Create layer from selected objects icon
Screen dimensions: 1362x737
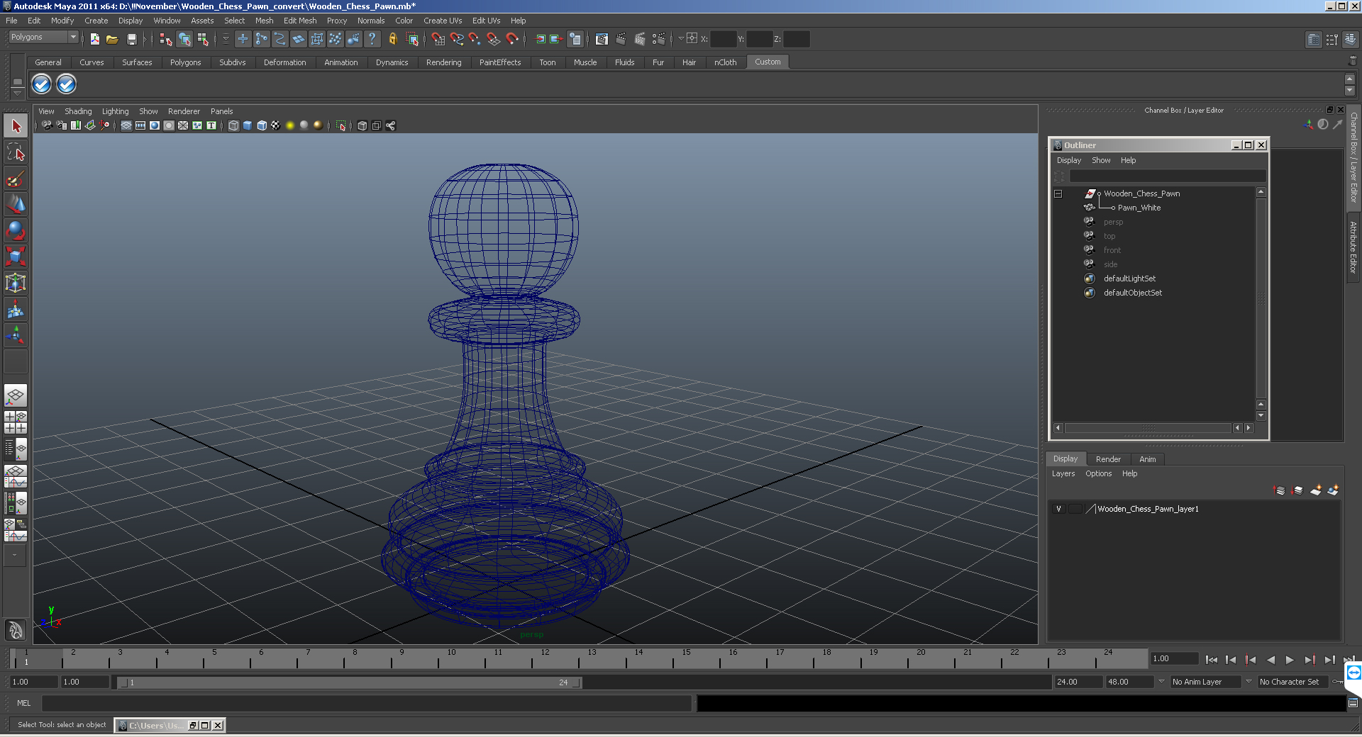(1334, 490)
